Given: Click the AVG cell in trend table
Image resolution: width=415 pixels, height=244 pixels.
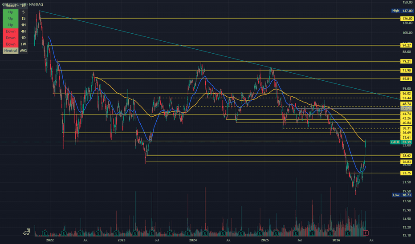Looking at the screenshot, I should click(x=23, y=51).
